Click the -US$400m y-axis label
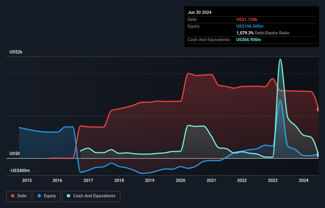 [20, 170]
